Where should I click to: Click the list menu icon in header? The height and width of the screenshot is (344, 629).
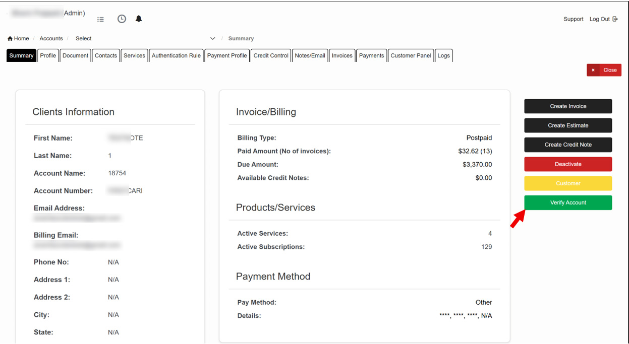coord(100,20)
